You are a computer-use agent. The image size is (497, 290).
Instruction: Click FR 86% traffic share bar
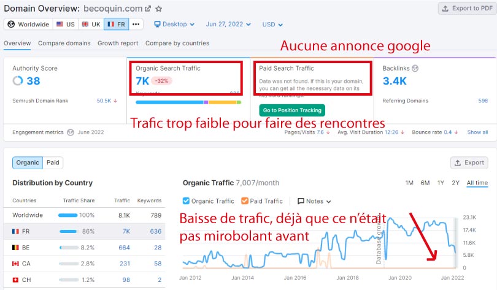coord(69,231)
